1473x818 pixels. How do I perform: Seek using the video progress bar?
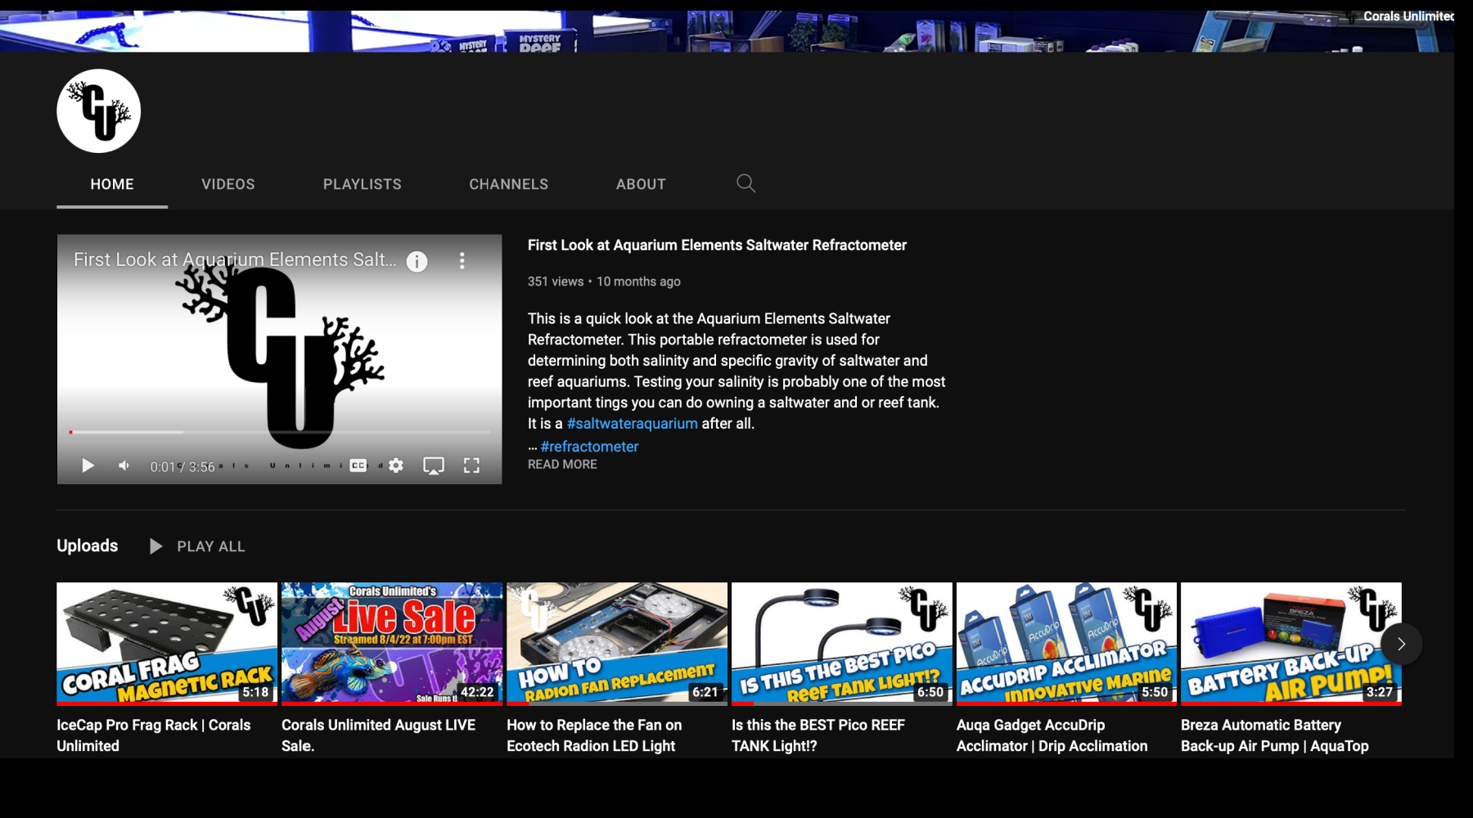tap(278, 432)
